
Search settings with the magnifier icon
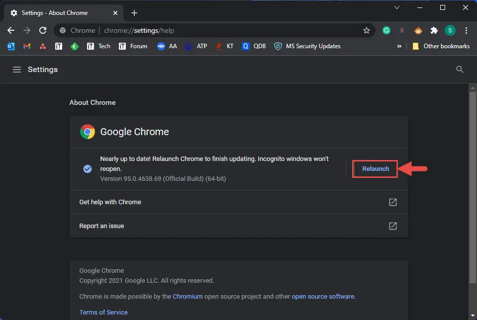tap(460, 70)
